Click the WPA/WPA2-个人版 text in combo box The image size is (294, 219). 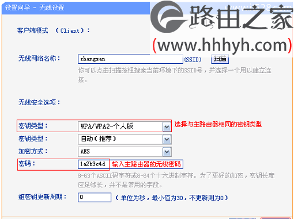[107, 126]
